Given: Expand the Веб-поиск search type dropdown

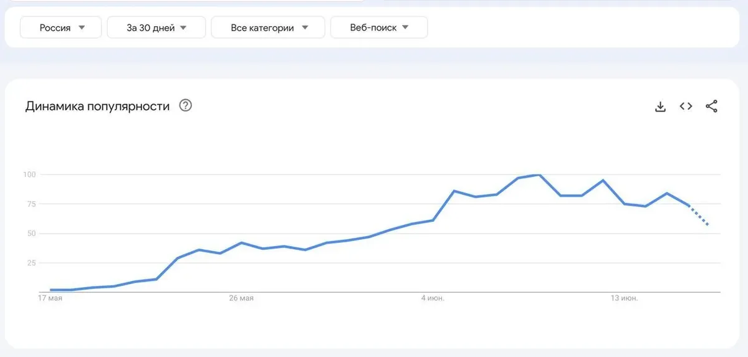Looking at the screenshot, I should (378, 27).
